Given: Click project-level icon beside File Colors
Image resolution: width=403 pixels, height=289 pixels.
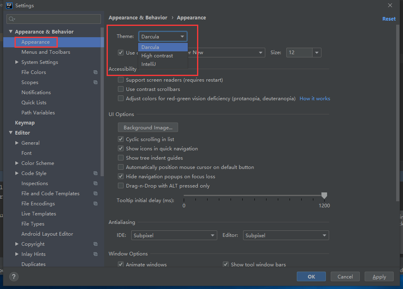Looking at the screenshot, I should (96, 72).
